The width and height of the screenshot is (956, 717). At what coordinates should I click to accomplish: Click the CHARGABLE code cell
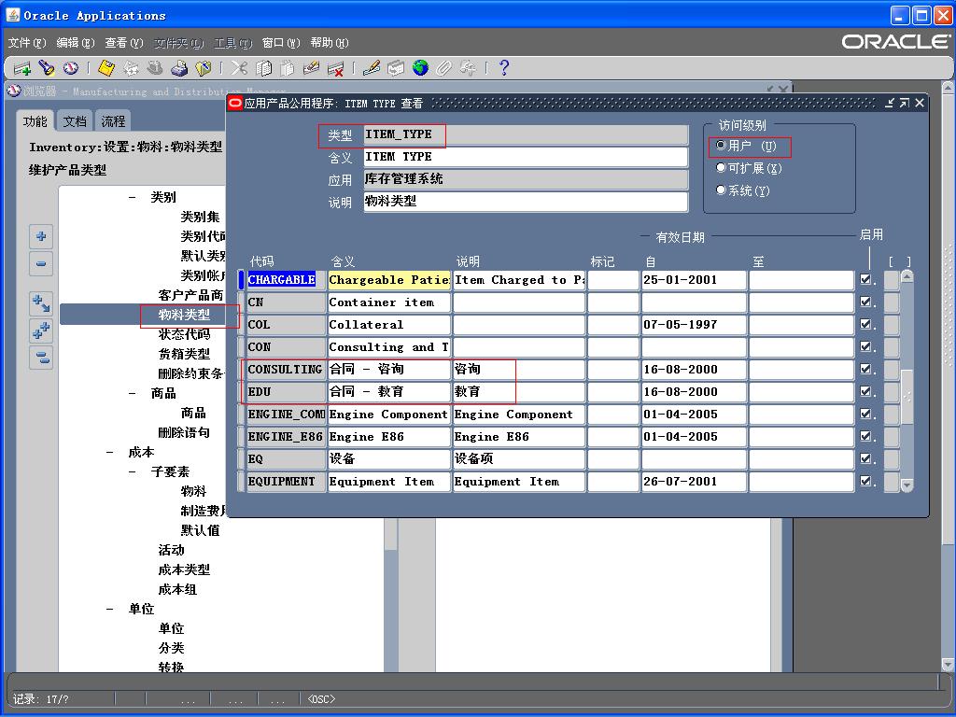coord(286,280)
